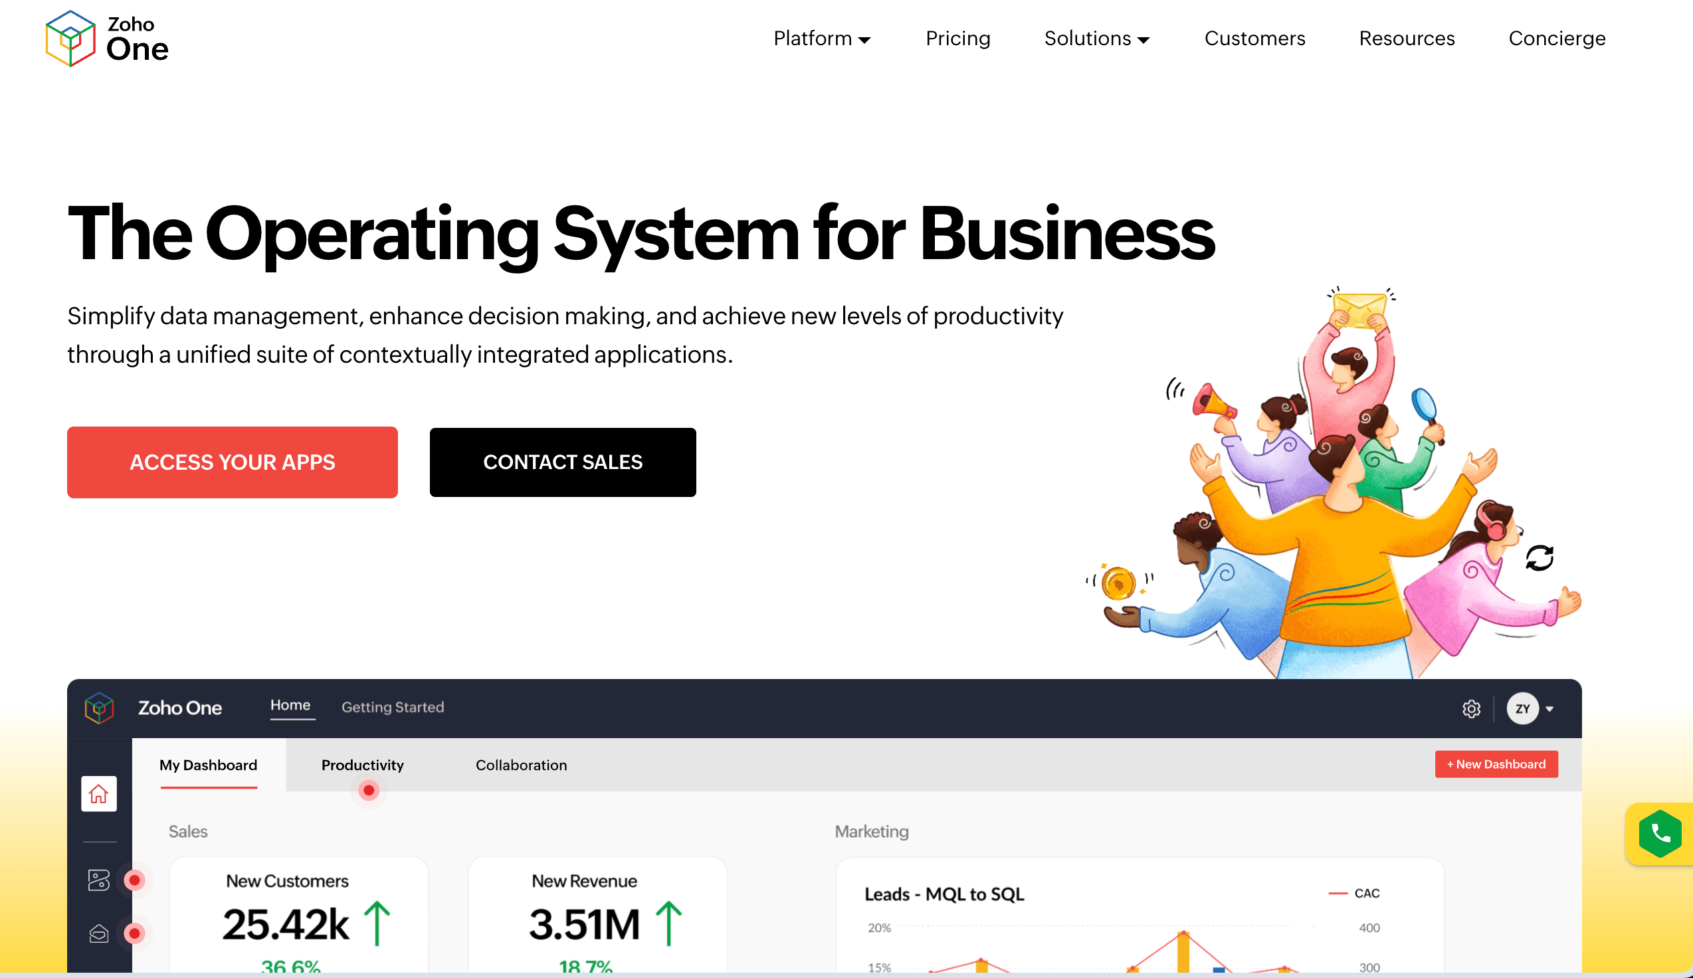Screen dimensions: 1693x978
Task: Click the contacts sidebar icon
Action: pos(98,879)
